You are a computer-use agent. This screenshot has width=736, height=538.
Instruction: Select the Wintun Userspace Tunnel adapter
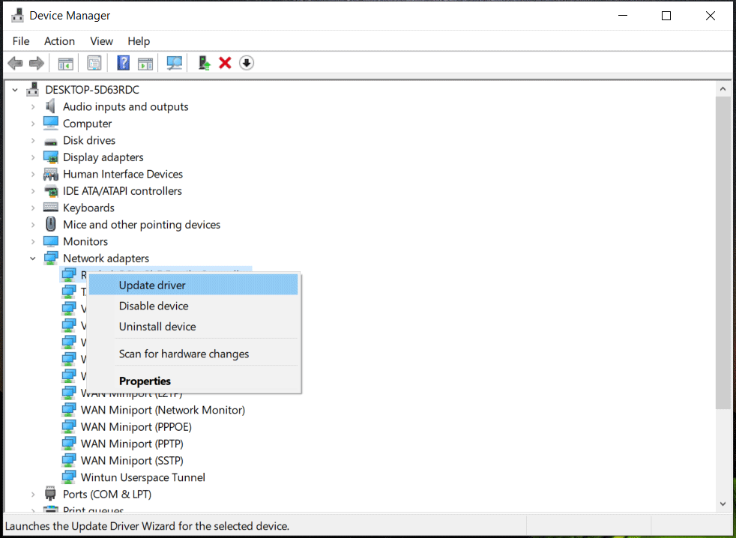(142, 477)
